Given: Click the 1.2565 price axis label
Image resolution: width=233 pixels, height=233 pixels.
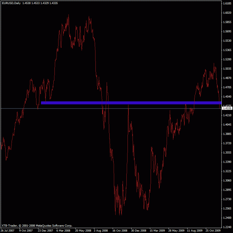Looking at the screenshot, I should pos(227,208).
